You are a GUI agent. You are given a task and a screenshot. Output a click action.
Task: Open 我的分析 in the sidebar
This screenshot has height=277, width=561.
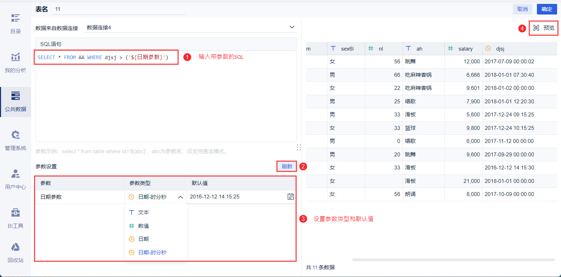pos(16,63)
